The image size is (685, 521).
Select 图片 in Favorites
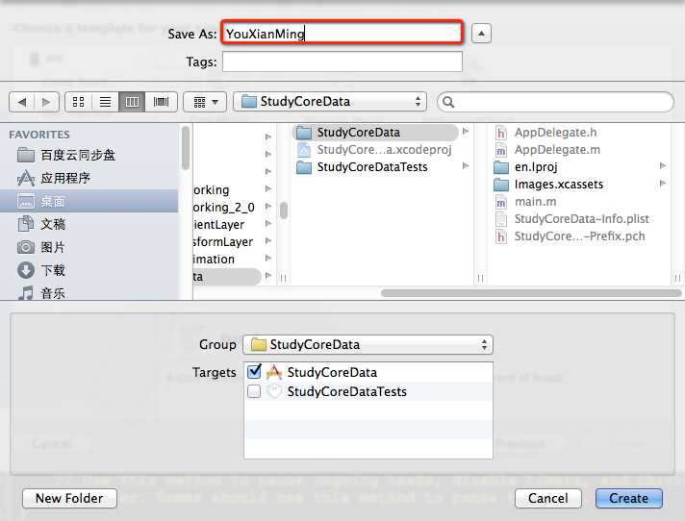click(x=89, y=247)
